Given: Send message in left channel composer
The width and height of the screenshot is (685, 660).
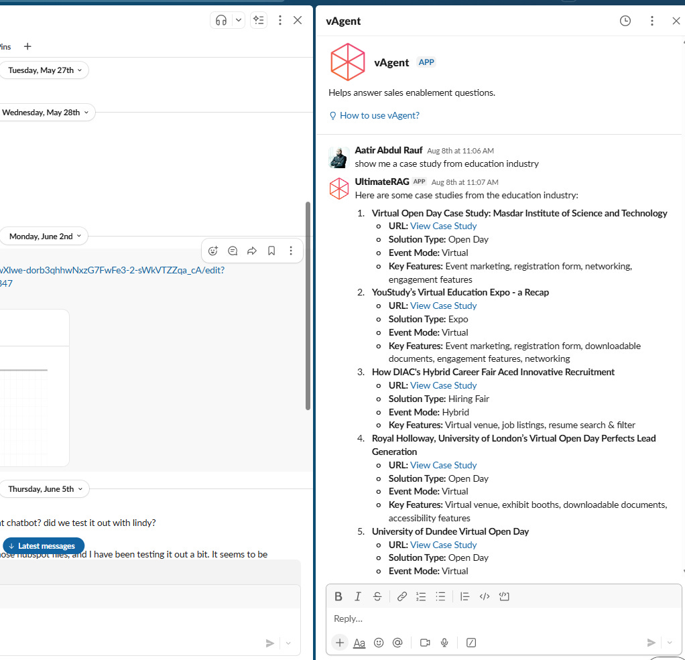Looking at the screenshot, I should coord(270,643).
